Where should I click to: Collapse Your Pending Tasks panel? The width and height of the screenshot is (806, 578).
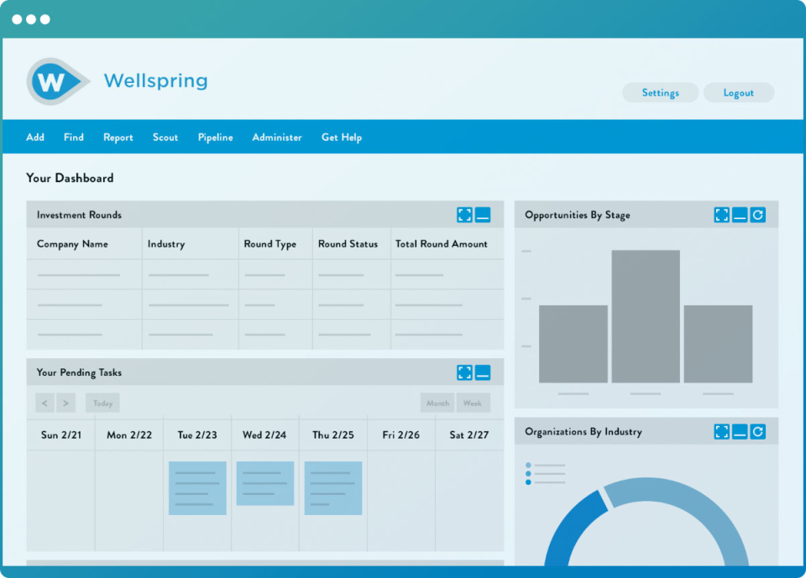[483, 372]
